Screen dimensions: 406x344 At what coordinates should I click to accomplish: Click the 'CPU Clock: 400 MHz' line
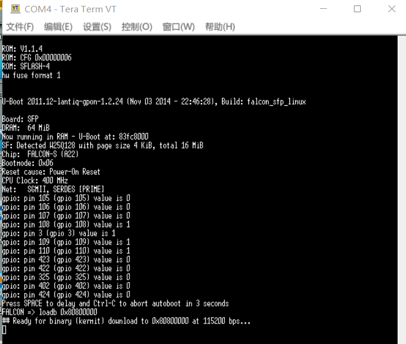click(x=35, y=181)
